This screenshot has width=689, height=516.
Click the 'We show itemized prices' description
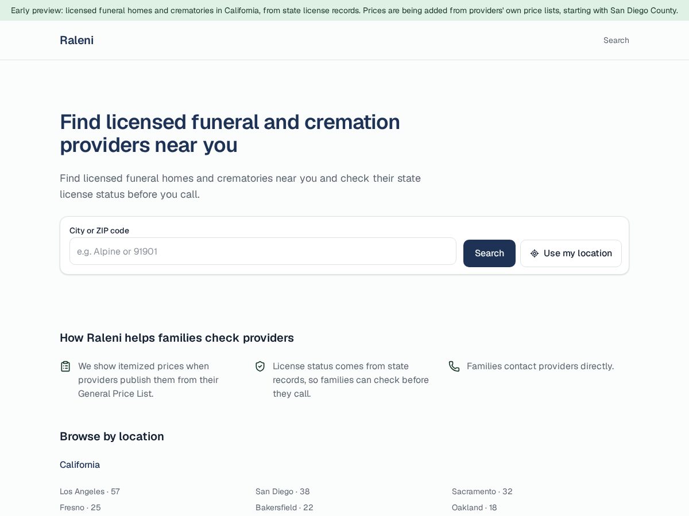click(148, 380)
